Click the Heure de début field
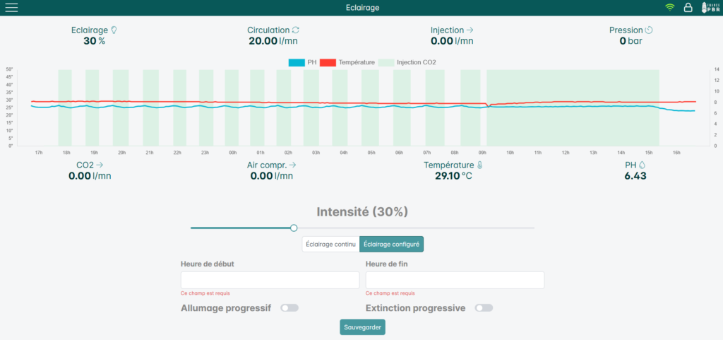This screenshot has width=723, height=340. coord(270,280)
